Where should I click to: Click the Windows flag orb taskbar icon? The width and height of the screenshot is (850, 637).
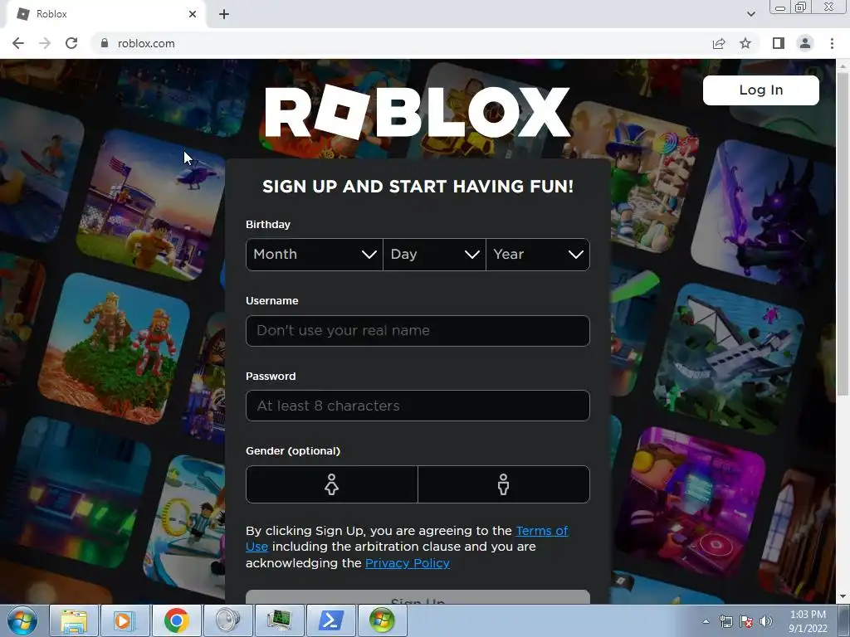click(x=382, y=620)
